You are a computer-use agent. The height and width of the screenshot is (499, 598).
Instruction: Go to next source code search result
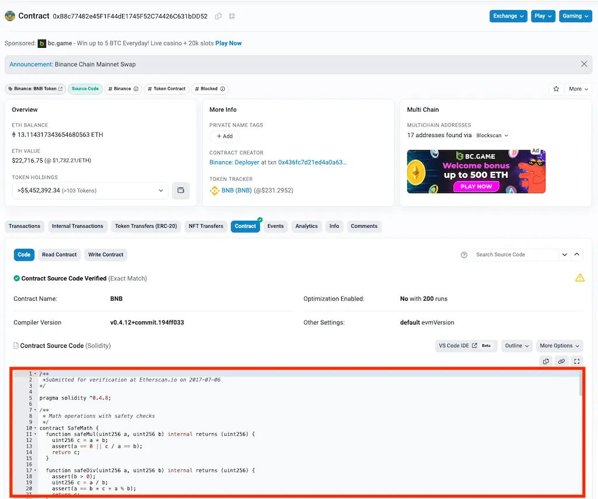coord(565,254)
